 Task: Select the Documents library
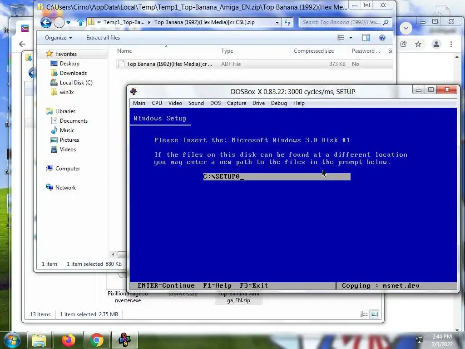point(74,121)
